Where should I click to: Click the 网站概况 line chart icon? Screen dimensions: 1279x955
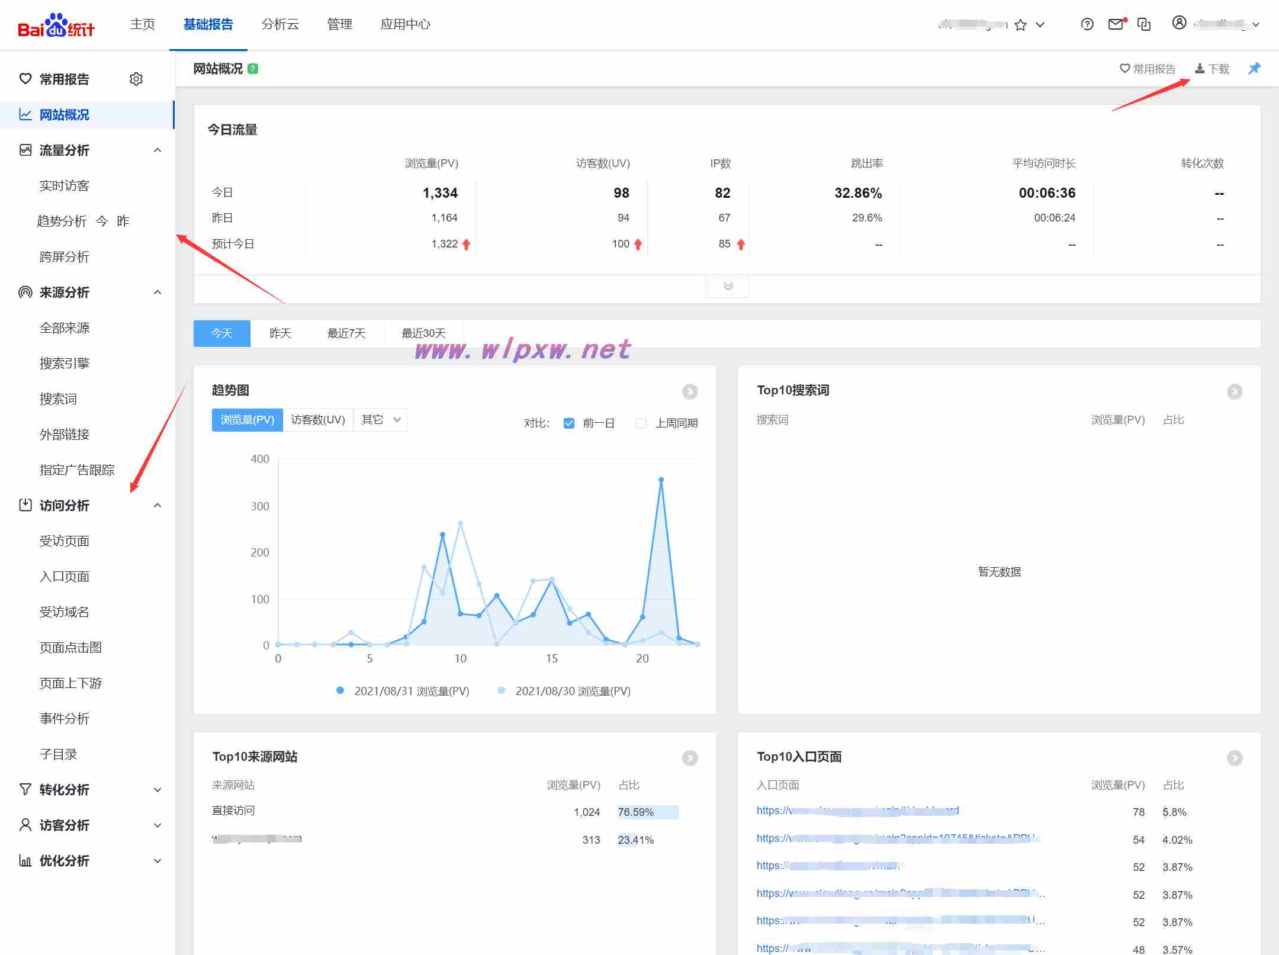[x=25, y=114]
